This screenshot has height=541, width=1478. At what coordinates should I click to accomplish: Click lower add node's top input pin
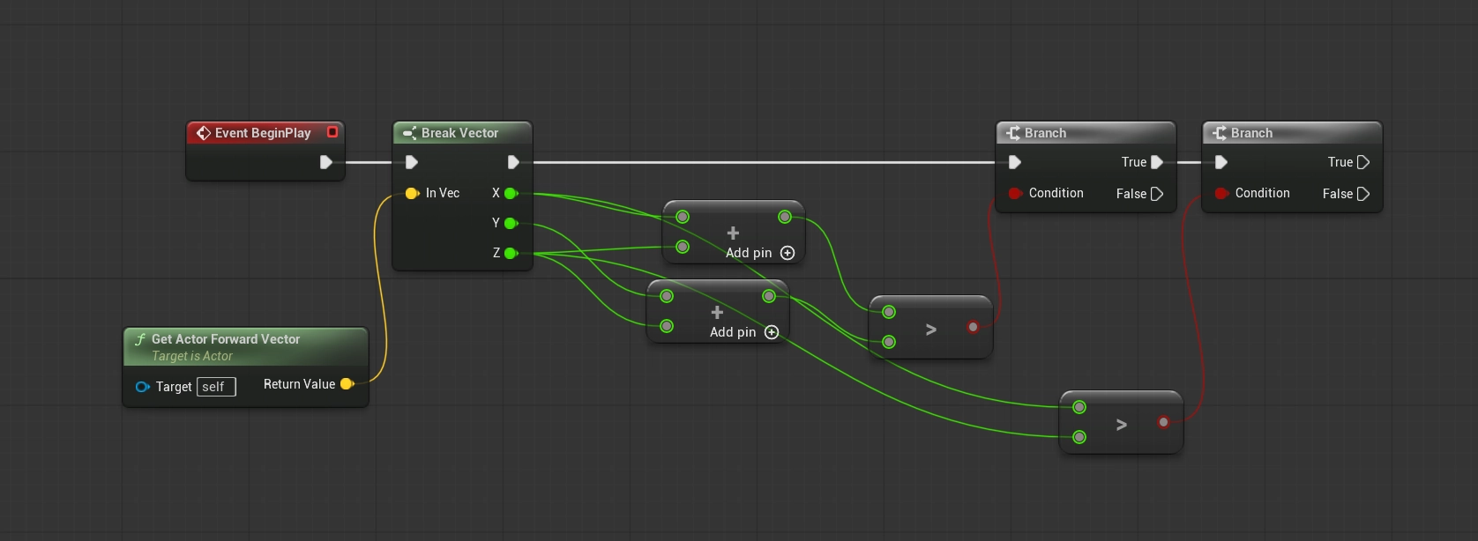click(x=667, y=296)
